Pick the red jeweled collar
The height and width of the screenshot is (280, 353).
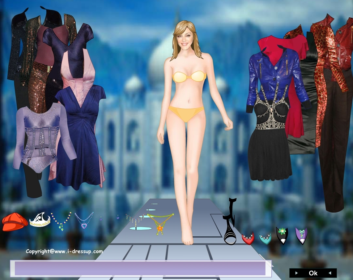tap(248, 238)
